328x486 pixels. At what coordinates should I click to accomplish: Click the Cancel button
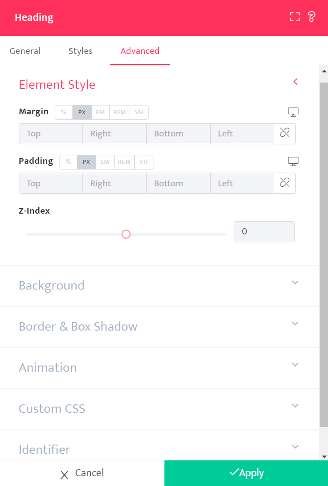coord(82,473)
